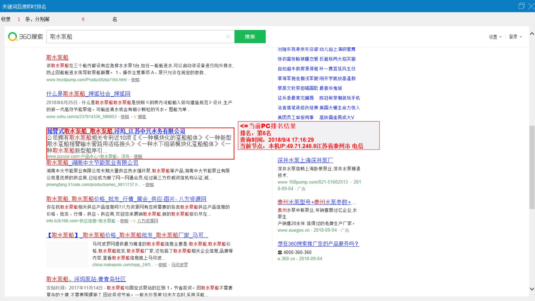Image resolution: width=535 pixels, height=301 pixels.
Task: Clear search box with the X icon
Action: [228, 37]
